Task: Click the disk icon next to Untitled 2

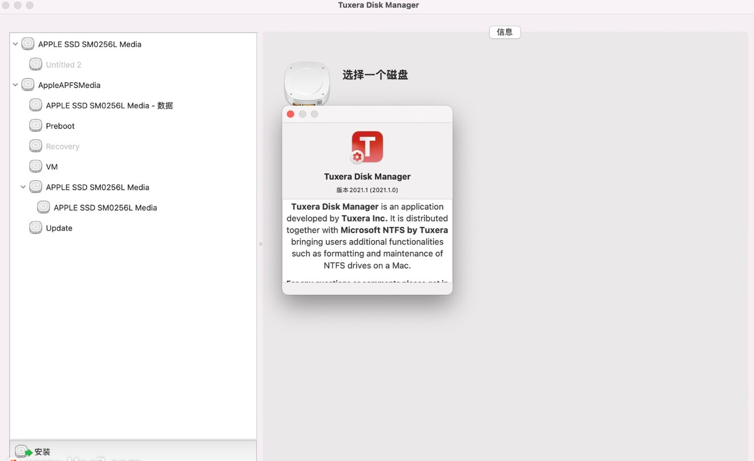Action: coord(35,64)
